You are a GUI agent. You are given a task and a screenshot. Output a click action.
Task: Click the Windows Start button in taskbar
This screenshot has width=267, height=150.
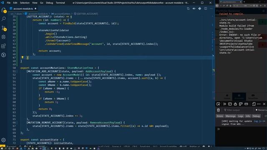pyautogui.click(x=2, y=148)
